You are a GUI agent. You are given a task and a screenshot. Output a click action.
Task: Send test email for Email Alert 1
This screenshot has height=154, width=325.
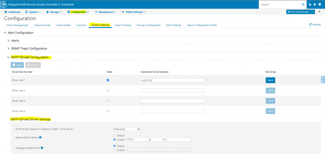click(x=270, y=80)
